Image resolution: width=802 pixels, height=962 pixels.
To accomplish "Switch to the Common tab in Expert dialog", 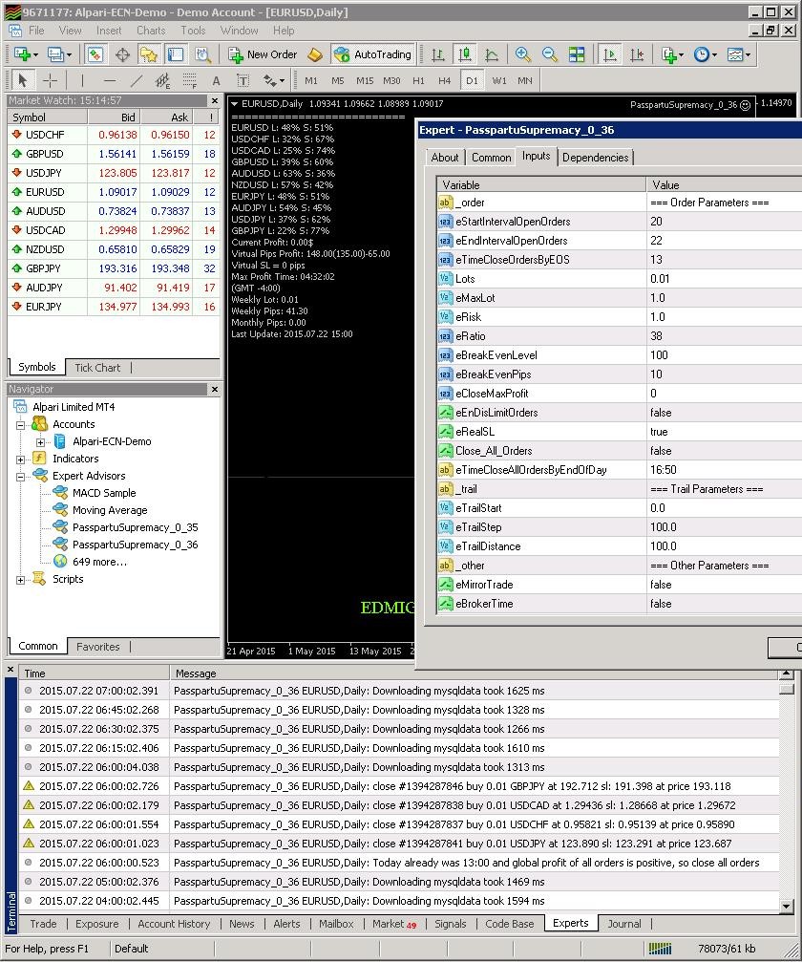I will [x=491, y=157].
